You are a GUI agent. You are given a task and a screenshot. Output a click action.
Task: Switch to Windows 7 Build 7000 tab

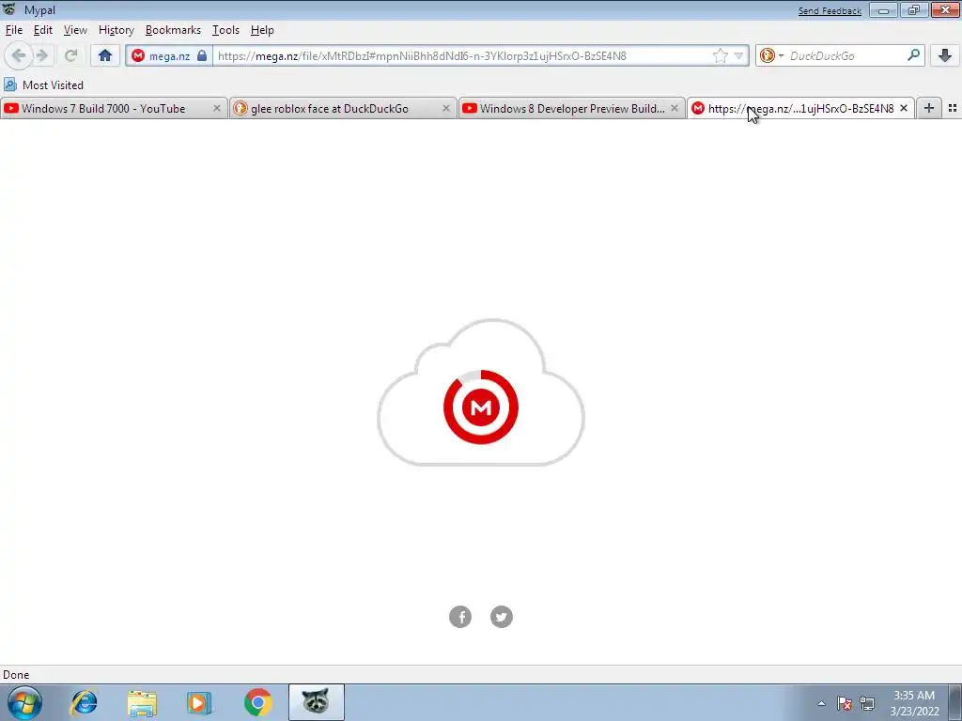coord(114,109)
